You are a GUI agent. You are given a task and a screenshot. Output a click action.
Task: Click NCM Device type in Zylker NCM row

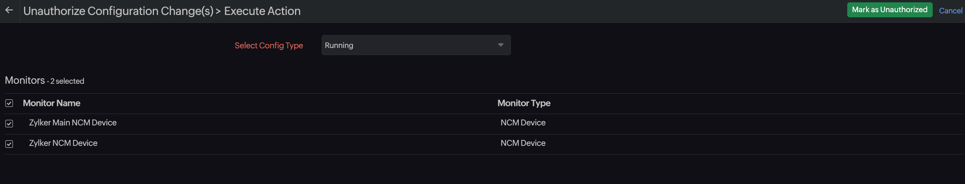tap(523, 143)
